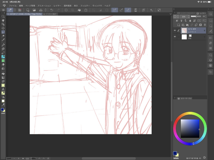The width and height of the screenshot is (214, 160).
Task: Open the ファイル menu
Action: pyautogui.click(x=13, y=6)
